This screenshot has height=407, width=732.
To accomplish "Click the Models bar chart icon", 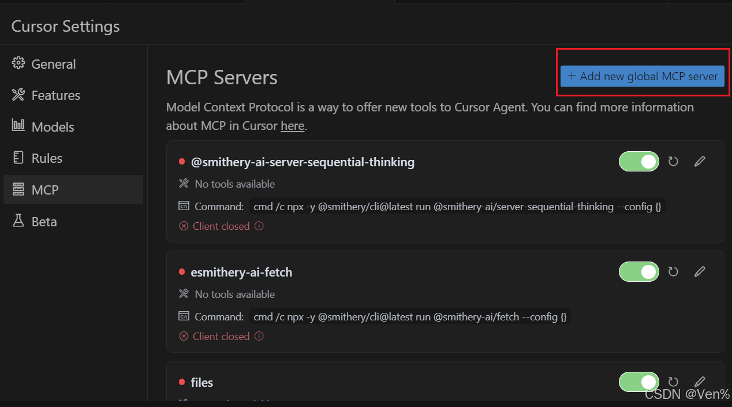I will click(18, 125).
